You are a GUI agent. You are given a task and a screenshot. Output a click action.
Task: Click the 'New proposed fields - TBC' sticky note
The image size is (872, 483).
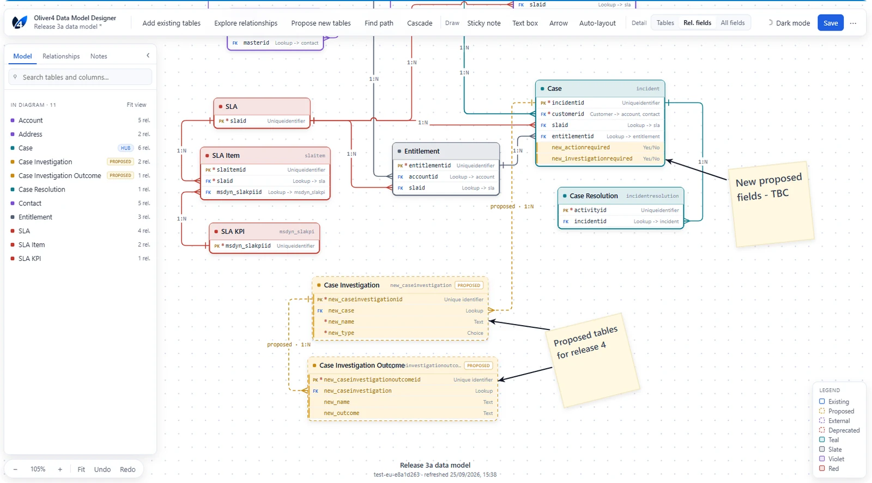(x=771, y=203)
